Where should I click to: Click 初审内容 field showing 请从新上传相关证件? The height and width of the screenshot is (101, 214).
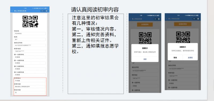tap(30, 87)
